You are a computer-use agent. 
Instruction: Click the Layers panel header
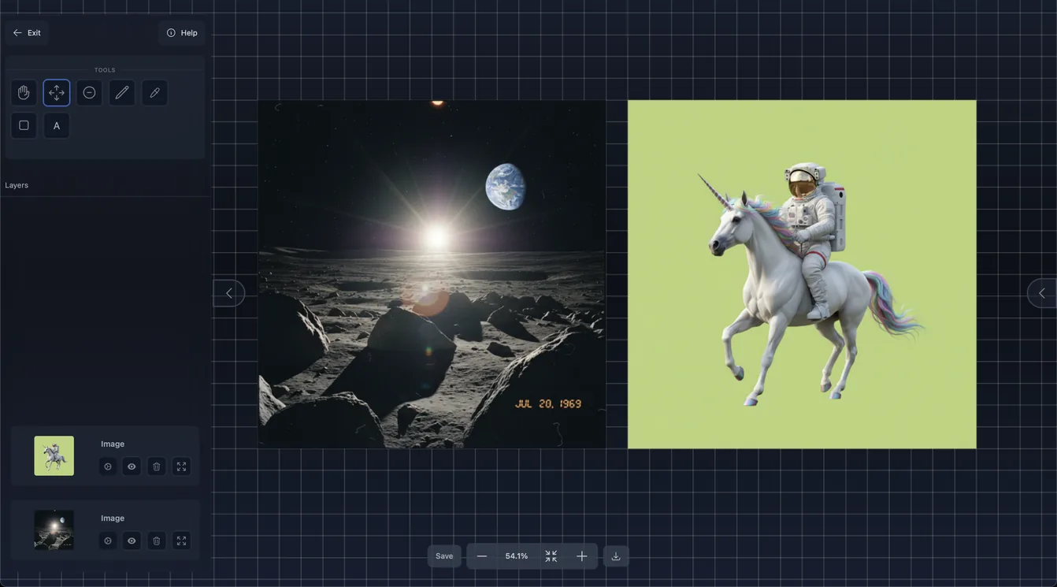point(17,183)
